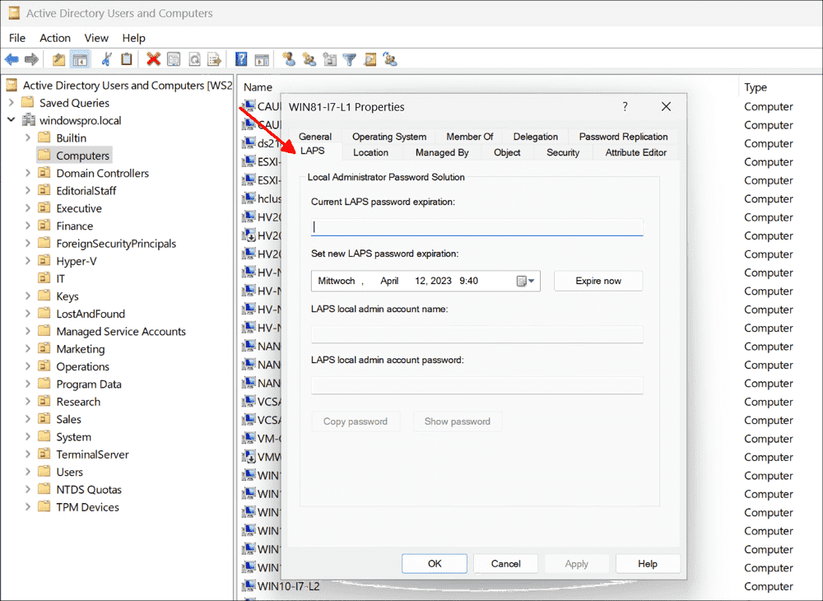
Task: Switch to the Security tab
Action: tap(562, 152)
